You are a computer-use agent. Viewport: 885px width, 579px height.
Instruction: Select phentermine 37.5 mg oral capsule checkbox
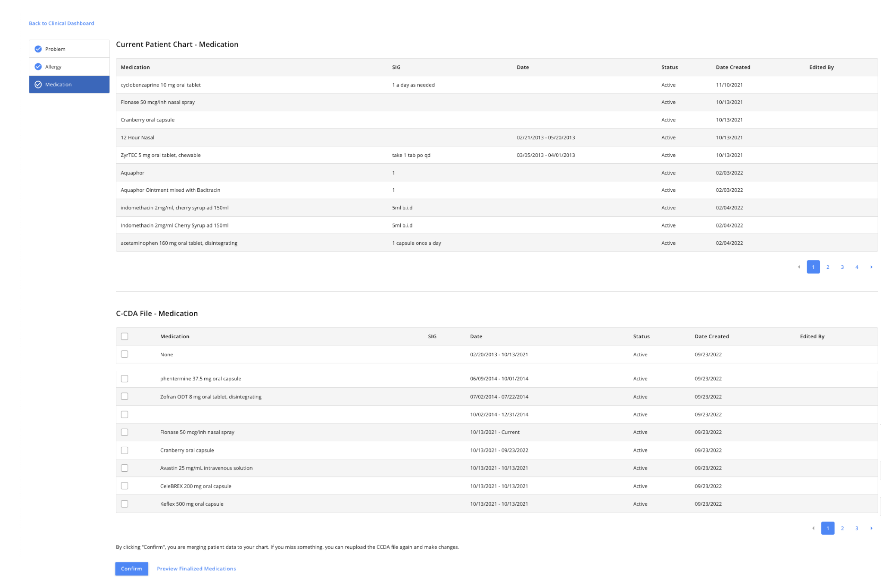click(x=125, y=379)
